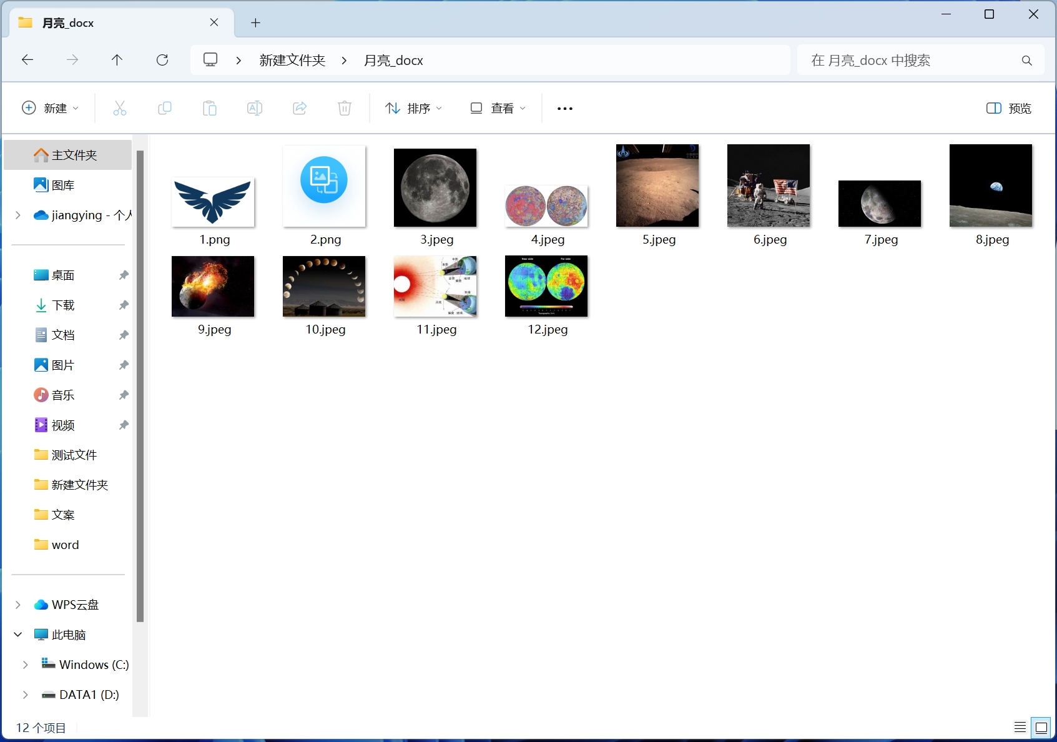Open the 查看 view dropdown
Screen dimensions: 1057x742
pos(497,107)
